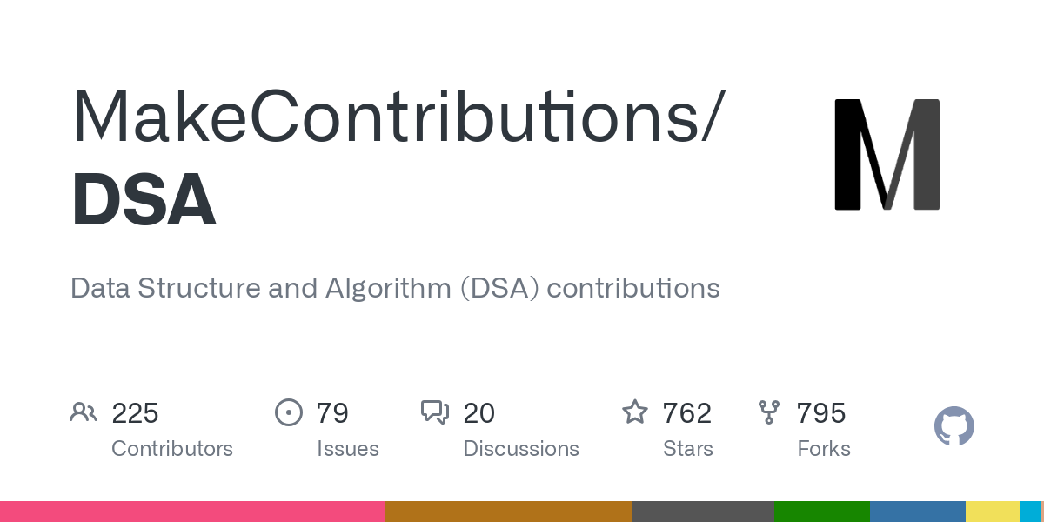This screenshot has height=522, width=1044.
Task: Click the brown language bar segment
Action: point(508,512)
